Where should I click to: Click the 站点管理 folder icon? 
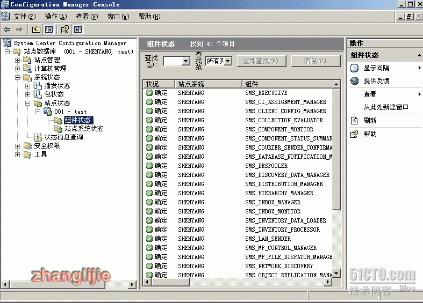click(27, 60)
